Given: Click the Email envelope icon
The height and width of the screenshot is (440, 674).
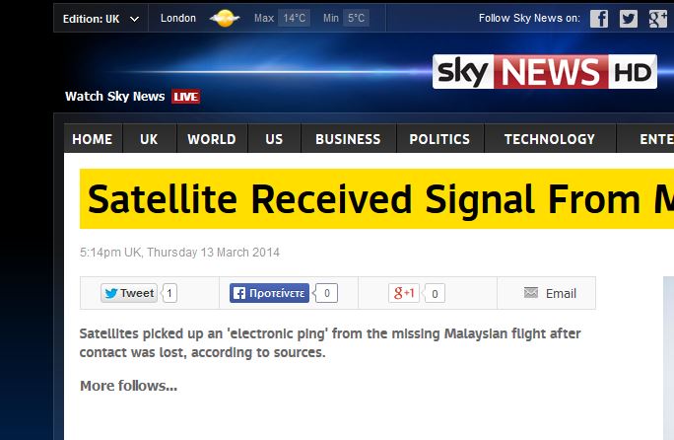Looking at the screenshot, I should point(531,293).
